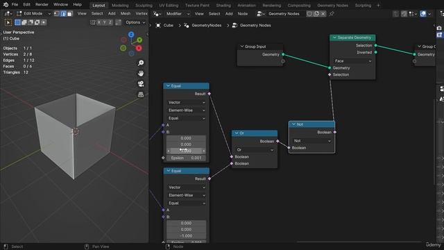This screenshot has height=250, width=444.
Task: Click first 0.000 B value in top Equal node
Action: (x=186, y=138)
